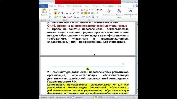Click the zoom out minus button
177x99 pixels.
coord(116,97)
